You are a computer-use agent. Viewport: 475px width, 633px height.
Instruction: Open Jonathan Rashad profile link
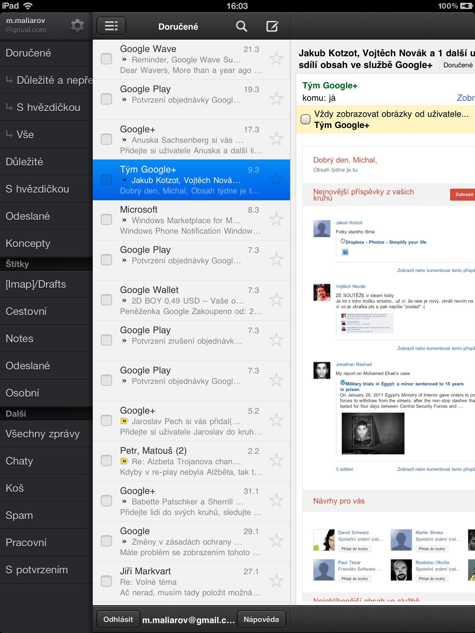[x=353, y=364]
